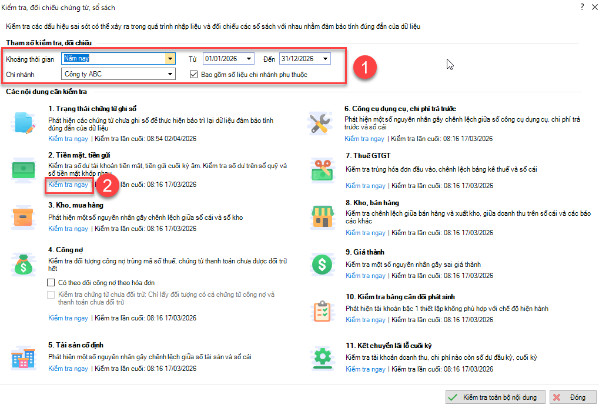Click the heading 7. Thuế GTGT
The width and height of the screenshot is (599, 408).
tap(368, 156)
